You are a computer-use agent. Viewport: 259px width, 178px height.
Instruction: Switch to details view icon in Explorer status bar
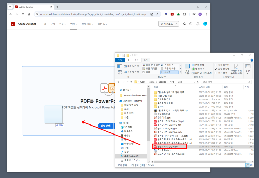click(x=247, y=165)
